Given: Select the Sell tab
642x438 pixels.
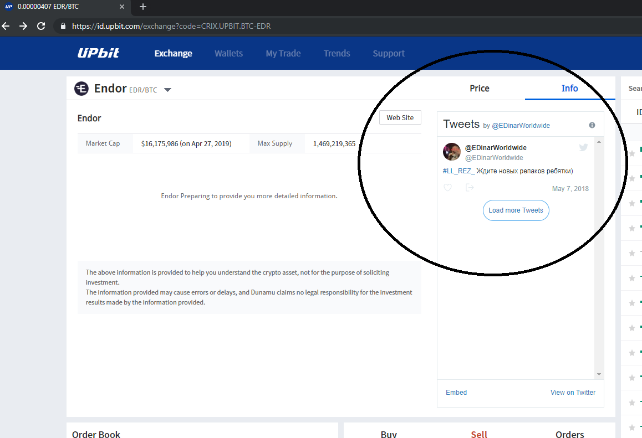Looking at the screenshot, I should pyautogui.click(x=479, y=434).
